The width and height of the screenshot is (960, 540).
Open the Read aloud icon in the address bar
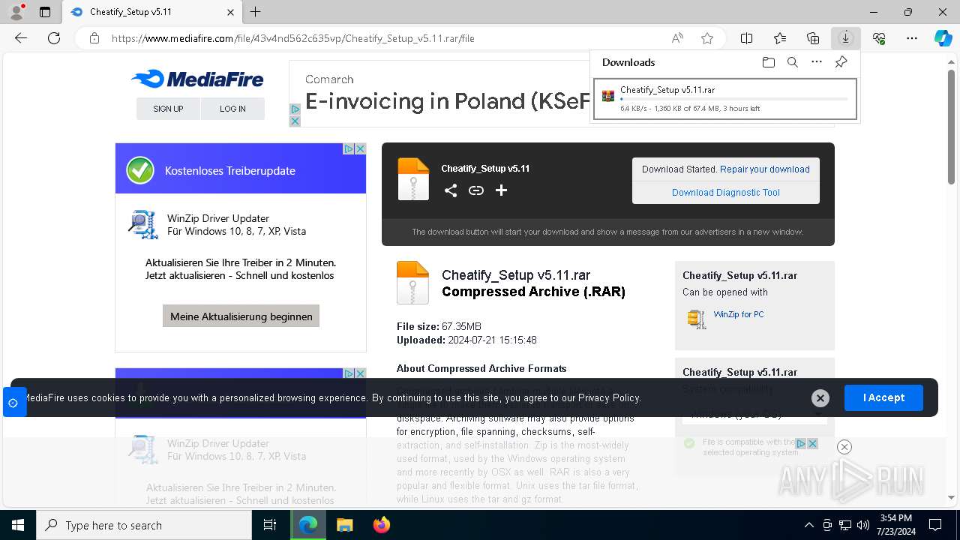coord(677,38)
